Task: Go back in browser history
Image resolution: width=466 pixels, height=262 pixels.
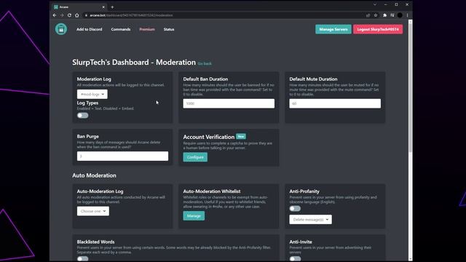Action: click(x=55, y=15)
